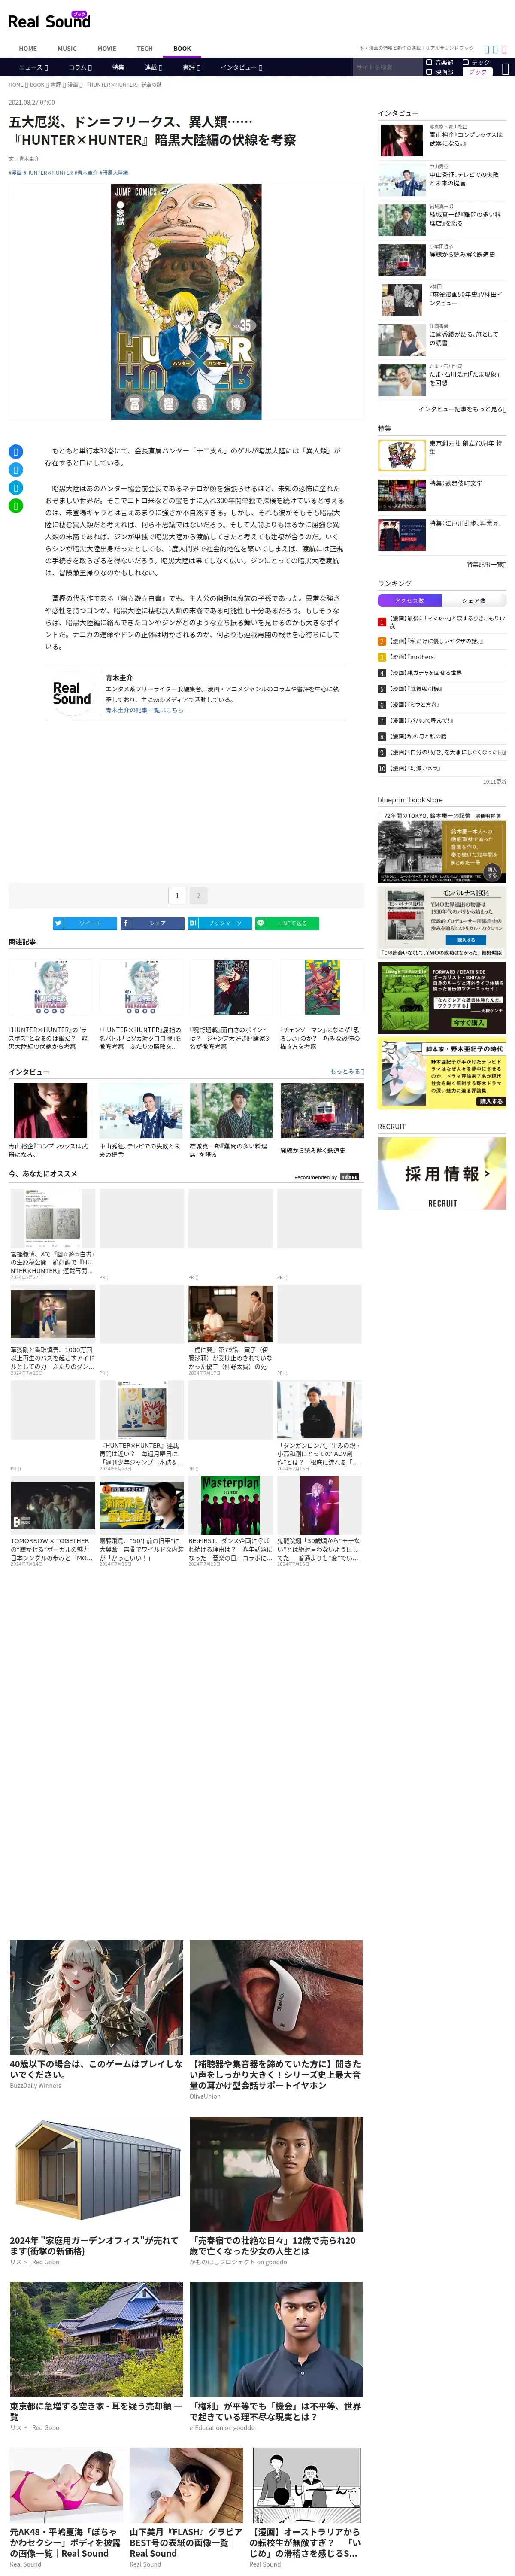Viewport: 515px width, 2576px height.
Task: Open the HOME top navigation tab
Action: tap(28, 48)
